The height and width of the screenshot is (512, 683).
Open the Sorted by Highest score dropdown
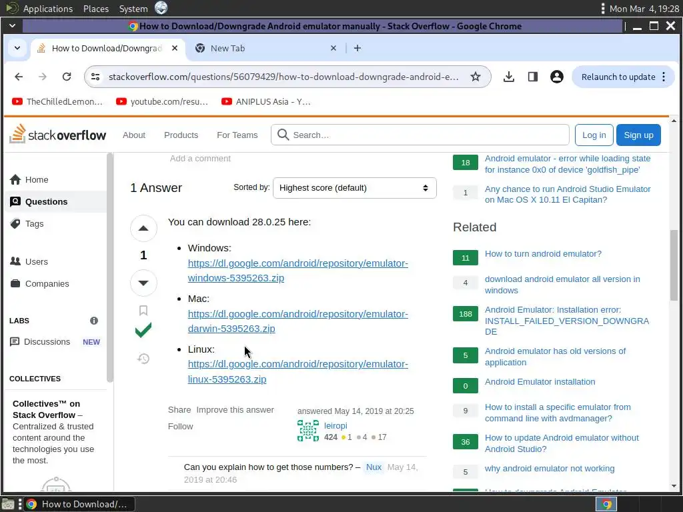point(355,188)
